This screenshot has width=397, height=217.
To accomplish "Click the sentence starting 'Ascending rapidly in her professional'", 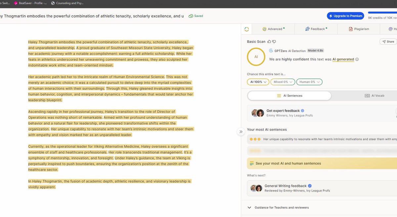I will pos(102,114).
